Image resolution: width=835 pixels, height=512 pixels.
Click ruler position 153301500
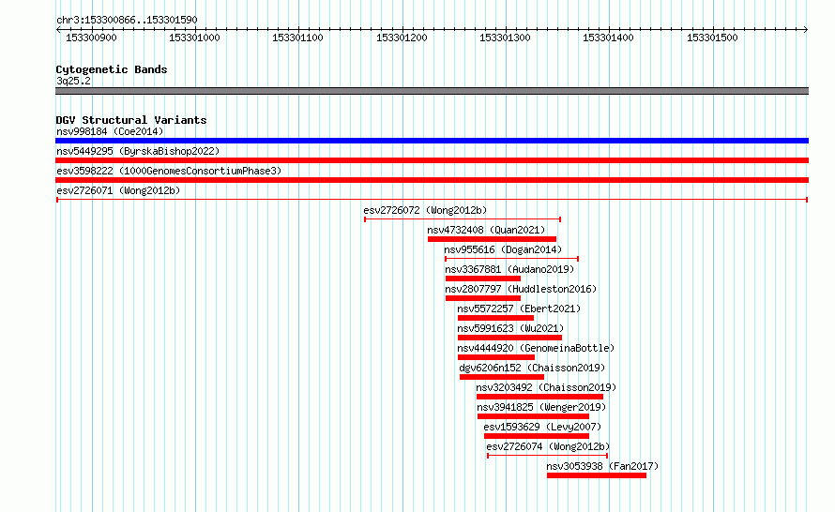coord(712,38)
